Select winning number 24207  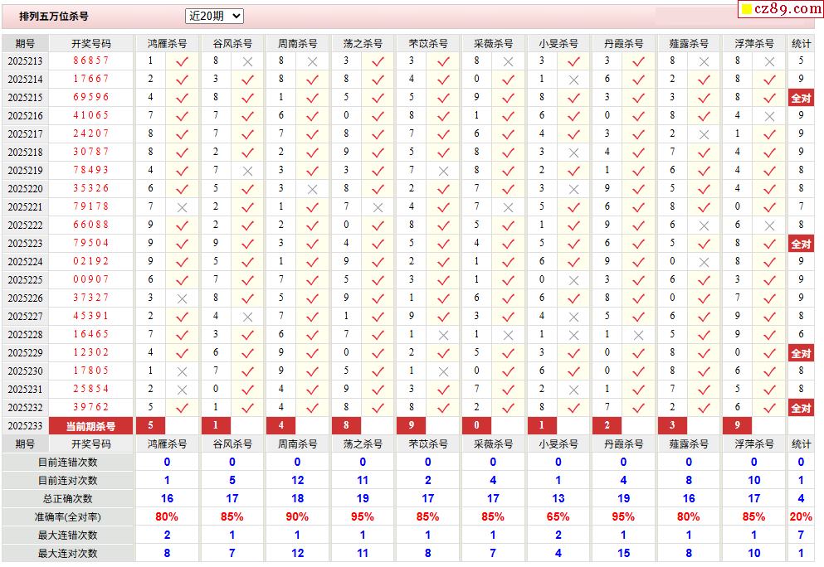point(91,133)
